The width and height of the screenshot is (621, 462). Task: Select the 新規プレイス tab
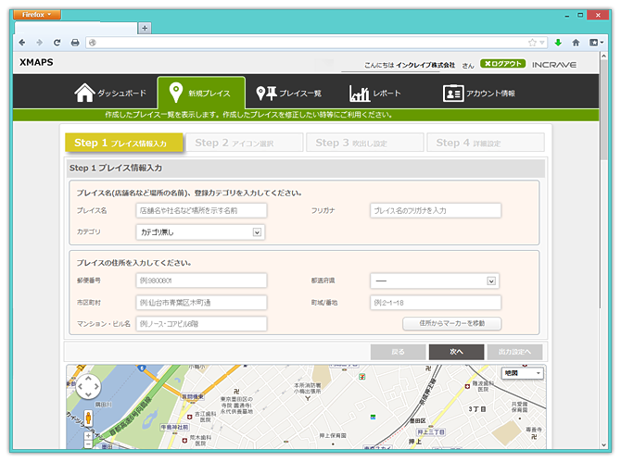(x=201, y=94)
